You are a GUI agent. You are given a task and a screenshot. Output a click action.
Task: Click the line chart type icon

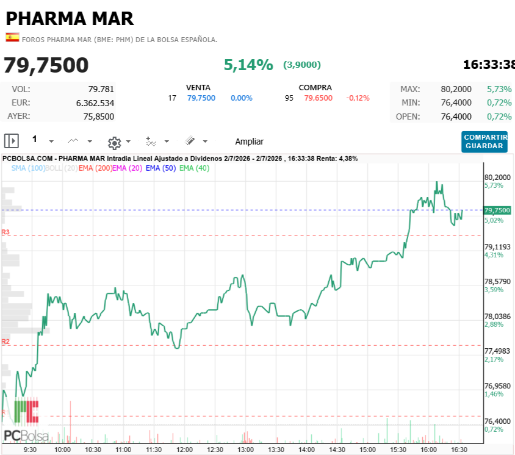73,141
